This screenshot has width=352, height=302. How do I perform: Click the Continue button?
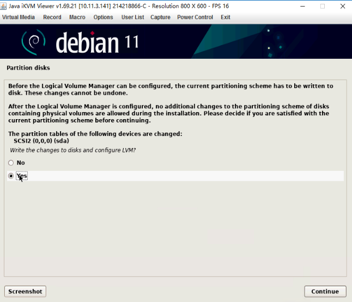(325, 291)
